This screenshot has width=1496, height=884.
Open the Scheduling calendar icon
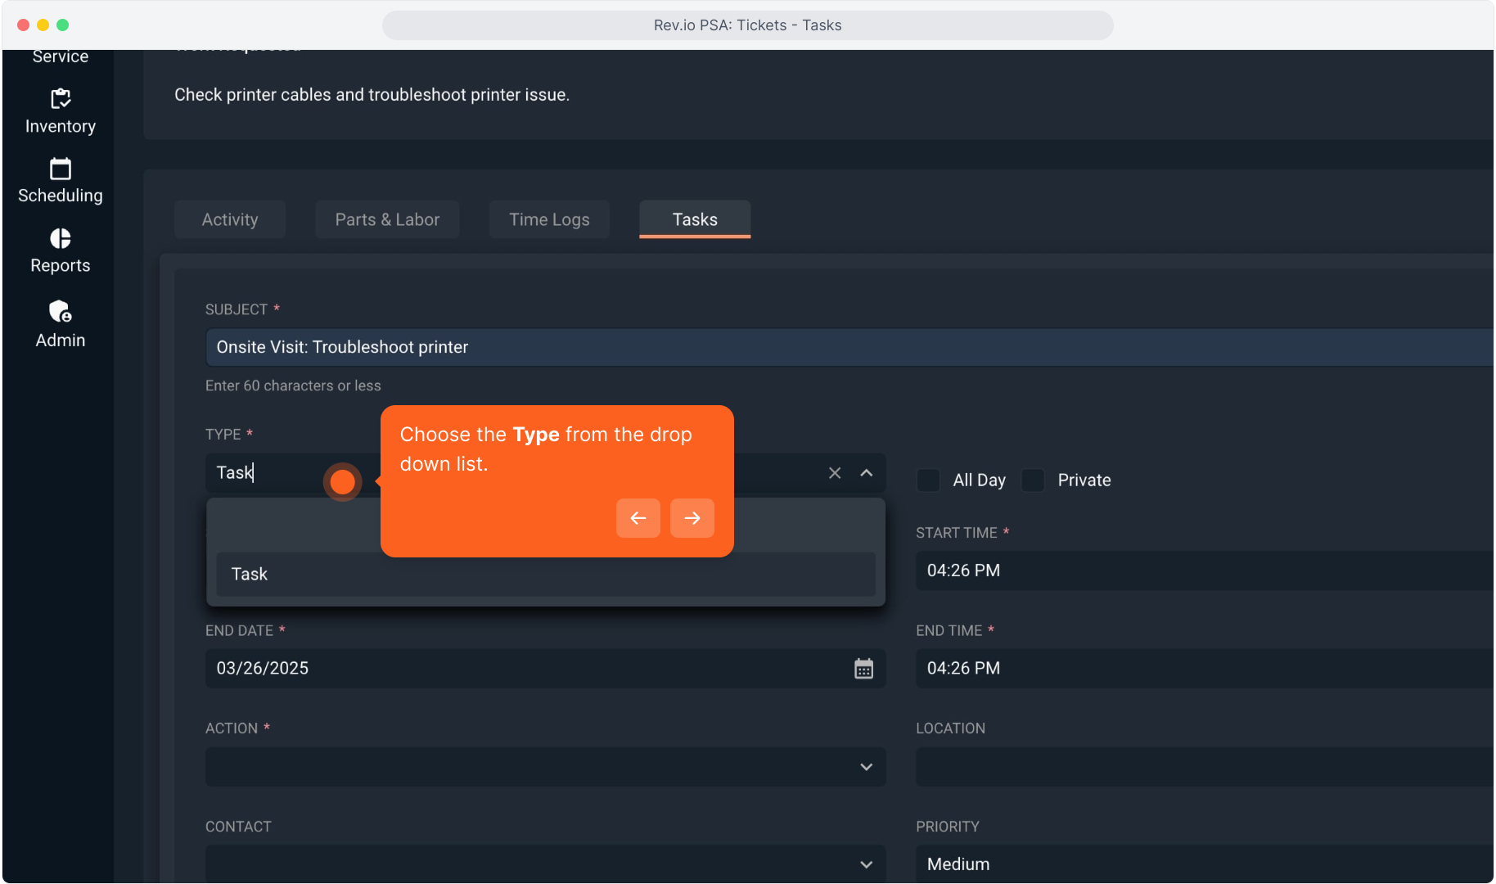61,169
